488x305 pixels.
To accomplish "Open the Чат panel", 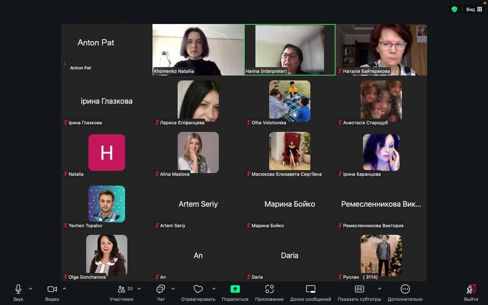I will [x=161, y=289].
